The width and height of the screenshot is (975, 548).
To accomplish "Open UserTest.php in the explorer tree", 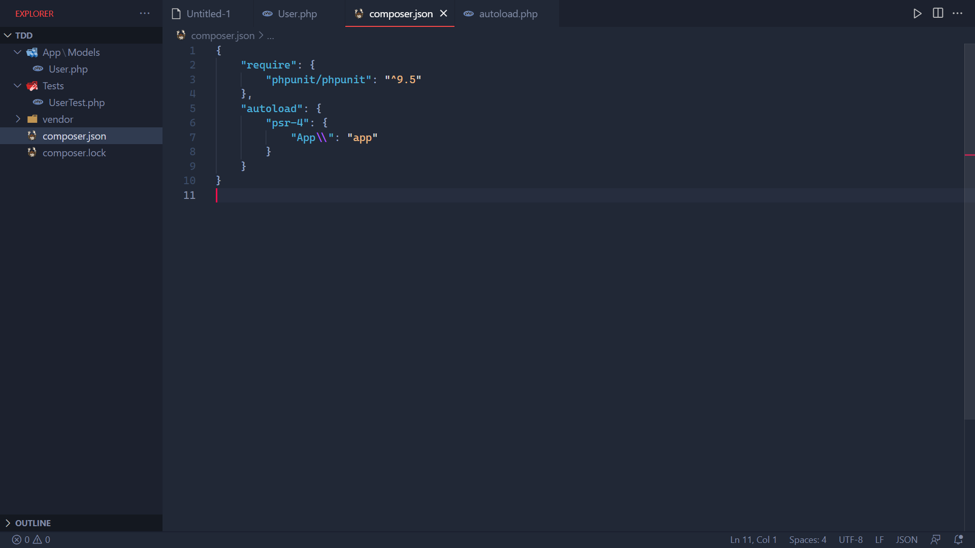I will (77, 102).
